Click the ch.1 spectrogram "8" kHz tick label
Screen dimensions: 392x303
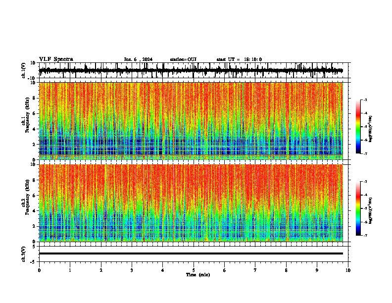[34, 98]
